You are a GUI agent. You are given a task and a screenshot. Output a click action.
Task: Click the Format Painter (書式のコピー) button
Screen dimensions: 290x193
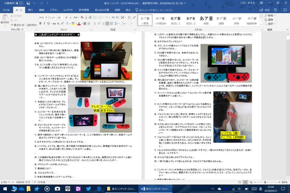pos(24,25)
